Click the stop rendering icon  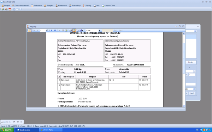pos(63,30)
